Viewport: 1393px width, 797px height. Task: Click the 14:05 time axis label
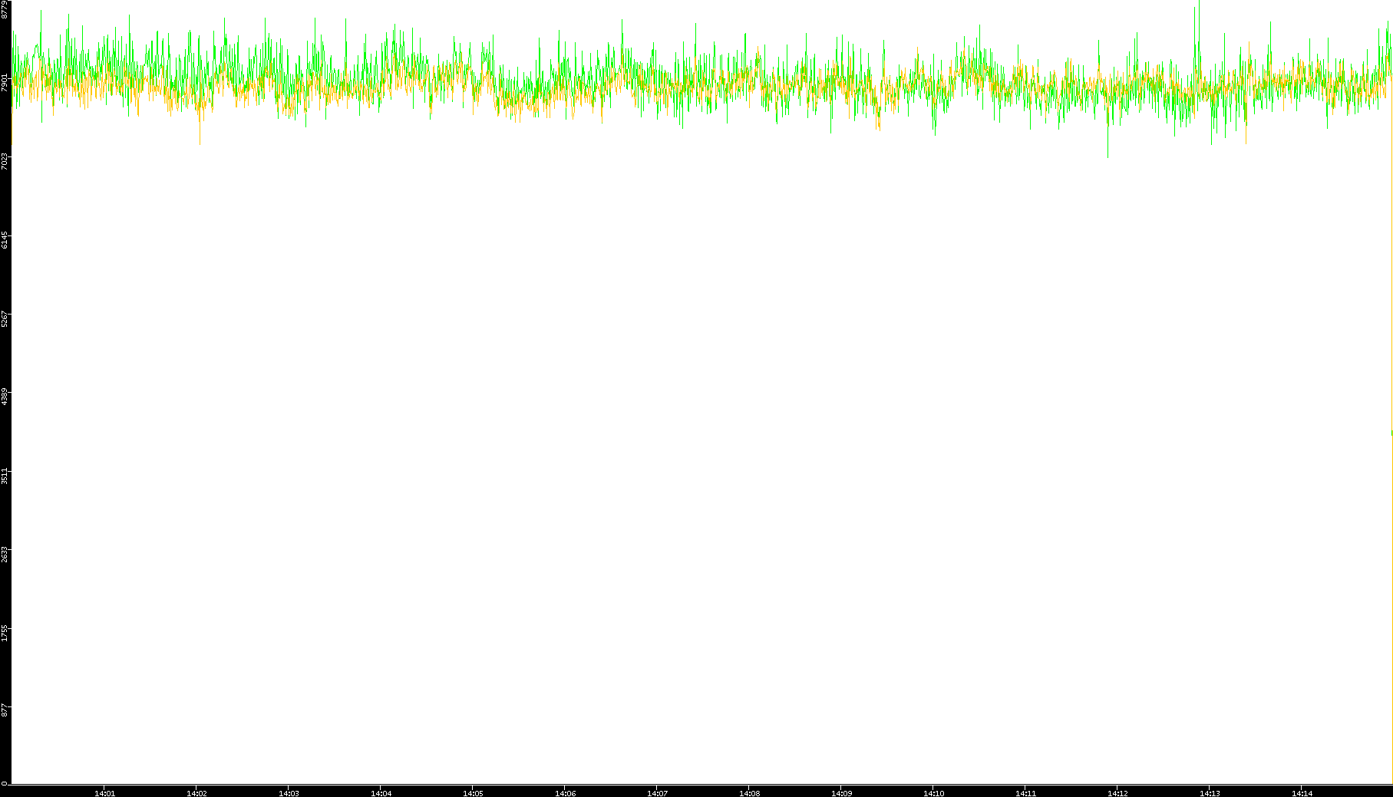pyautogui.click(x=473, y=793)
